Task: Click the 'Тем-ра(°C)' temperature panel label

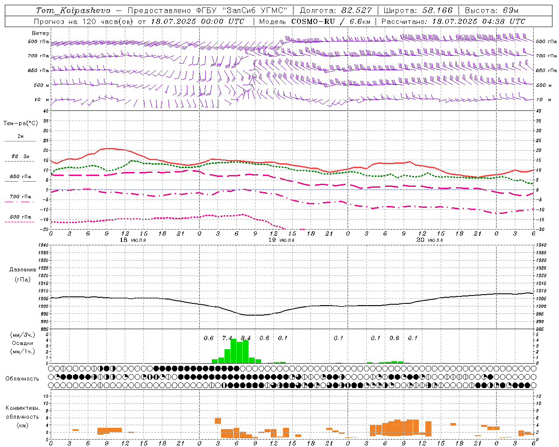Action: coord(21,124)
